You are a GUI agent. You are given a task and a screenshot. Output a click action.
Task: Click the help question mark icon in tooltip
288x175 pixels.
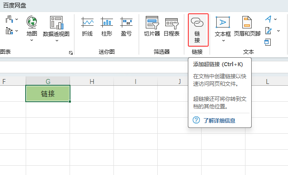pos(196,120)
